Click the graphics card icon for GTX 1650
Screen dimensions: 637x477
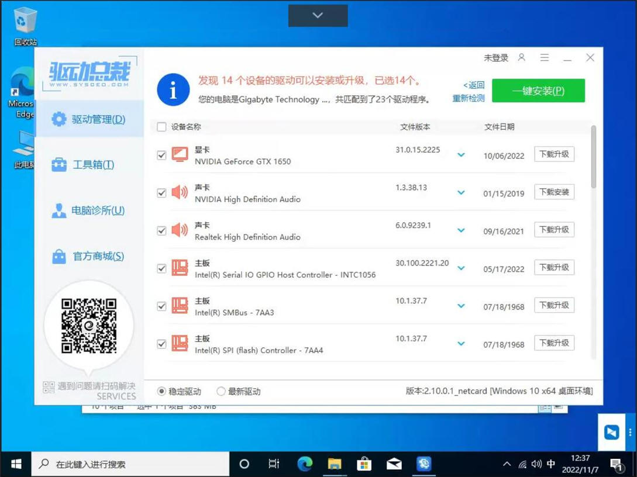(x=180, y=155)
